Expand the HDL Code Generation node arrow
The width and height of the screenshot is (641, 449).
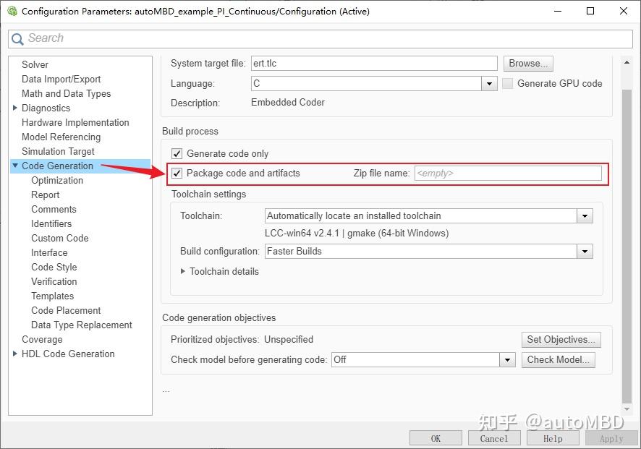pos(15,354)
